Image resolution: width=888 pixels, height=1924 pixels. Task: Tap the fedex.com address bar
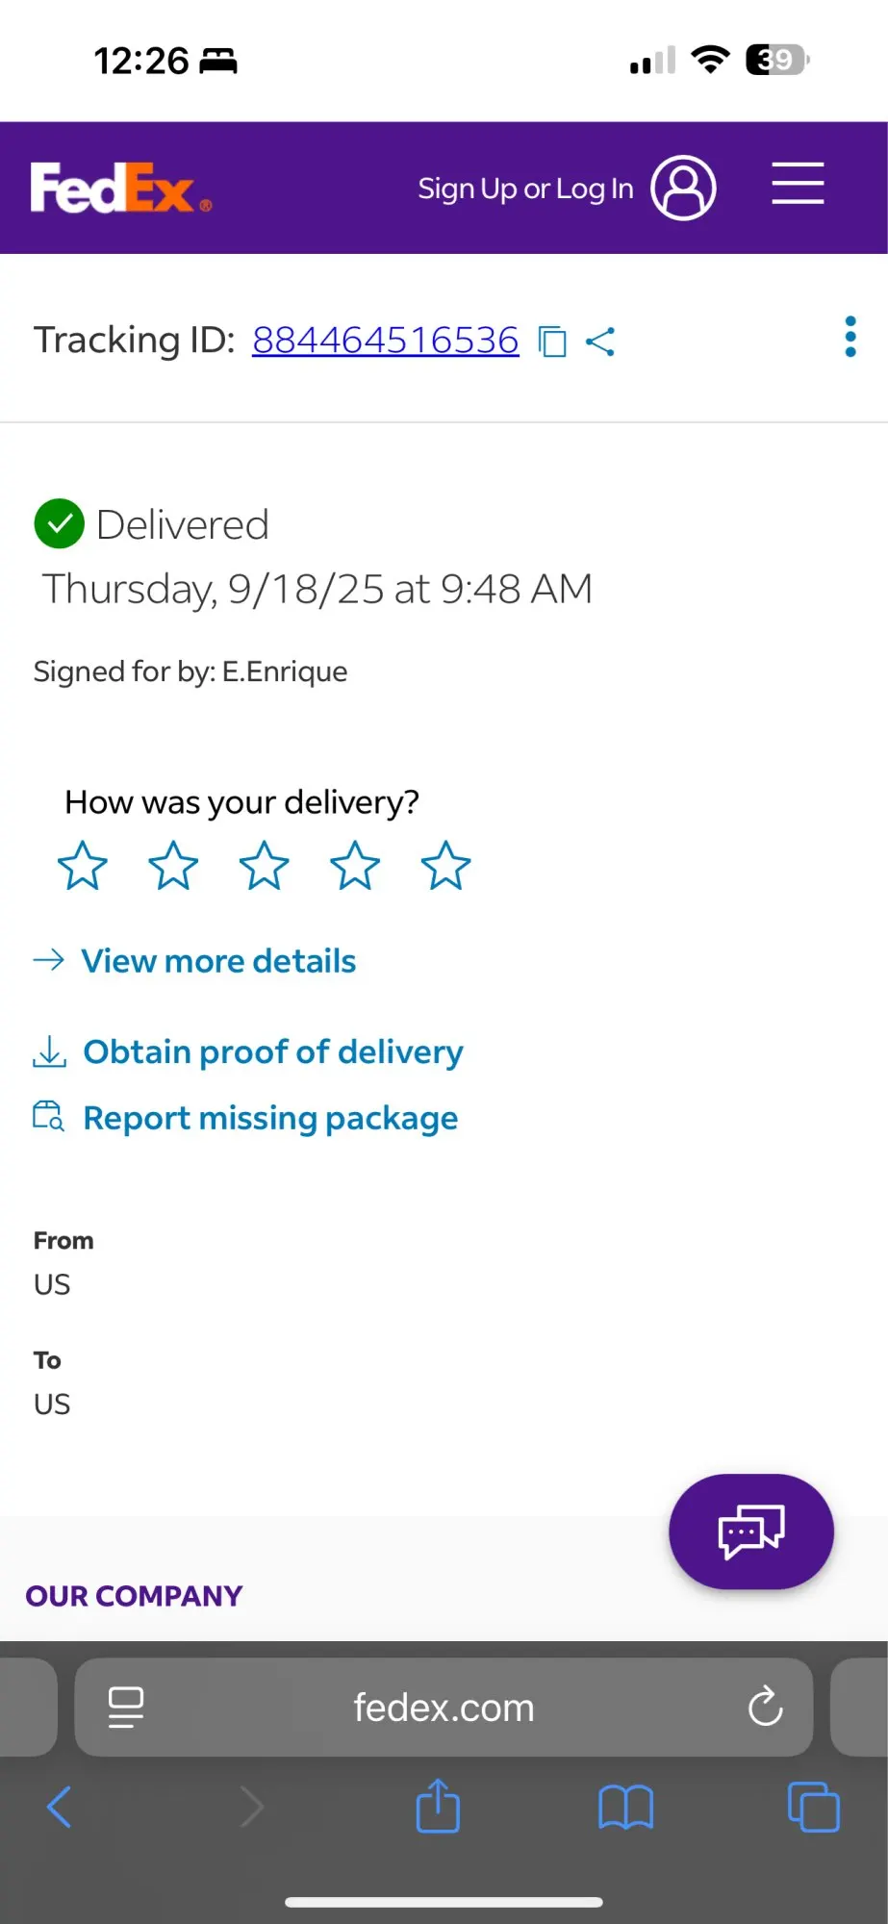(444, 1708)
